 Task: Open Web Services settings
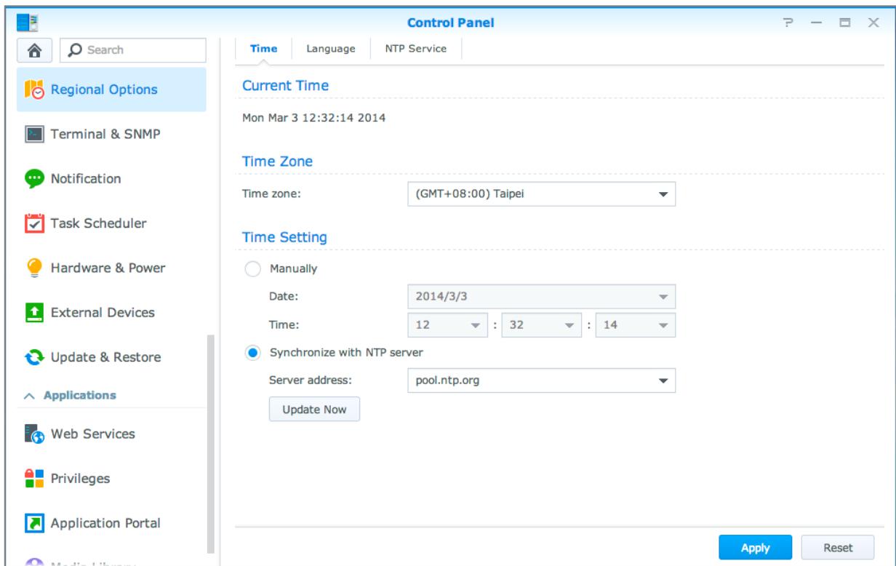click(111, 434)
